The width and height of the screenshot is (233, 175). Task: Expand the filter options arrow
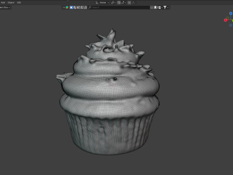pos(168,7)
